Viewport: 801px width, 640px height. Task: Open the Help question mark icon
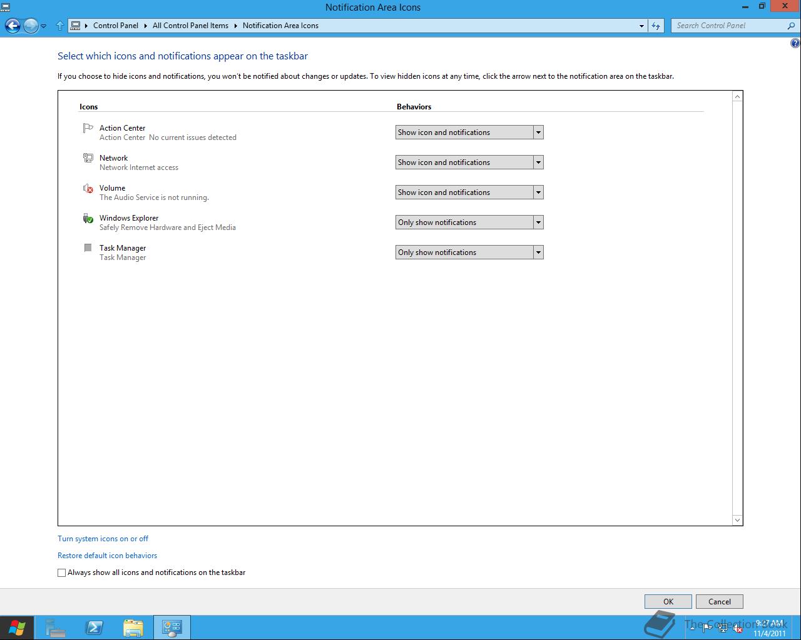click(795, 43)
